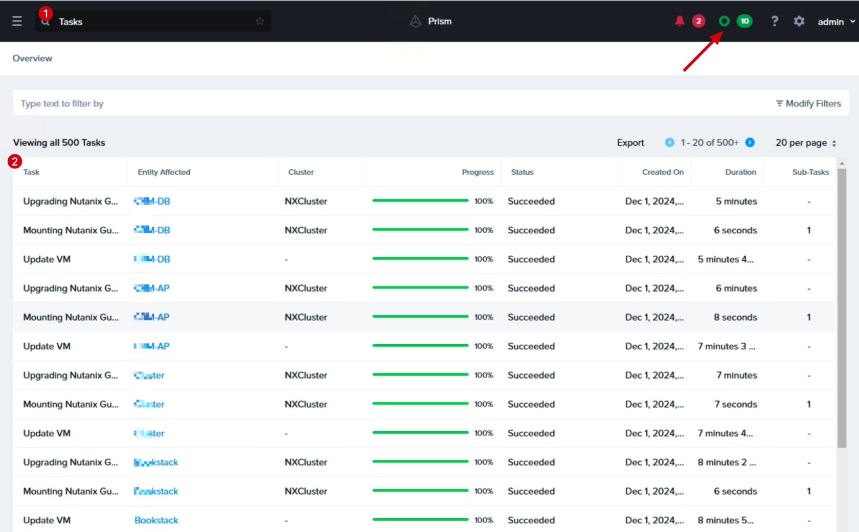This screenshot has width=859, height=532.
Task: Click progress bar of 5 minutes row
Action: coord(420,201)
